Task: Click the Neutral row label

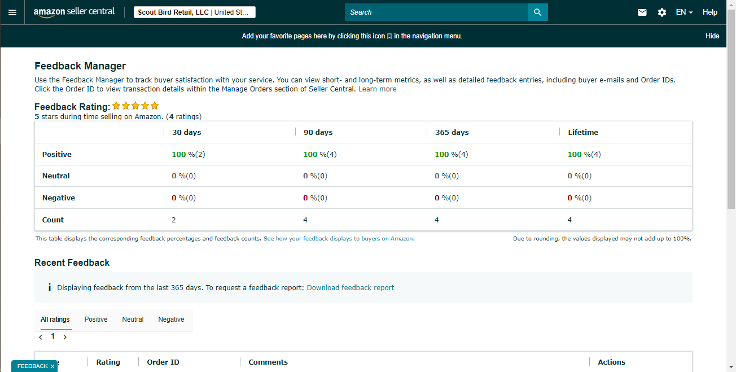Action: pyautogui.click(x=56, y=176)
